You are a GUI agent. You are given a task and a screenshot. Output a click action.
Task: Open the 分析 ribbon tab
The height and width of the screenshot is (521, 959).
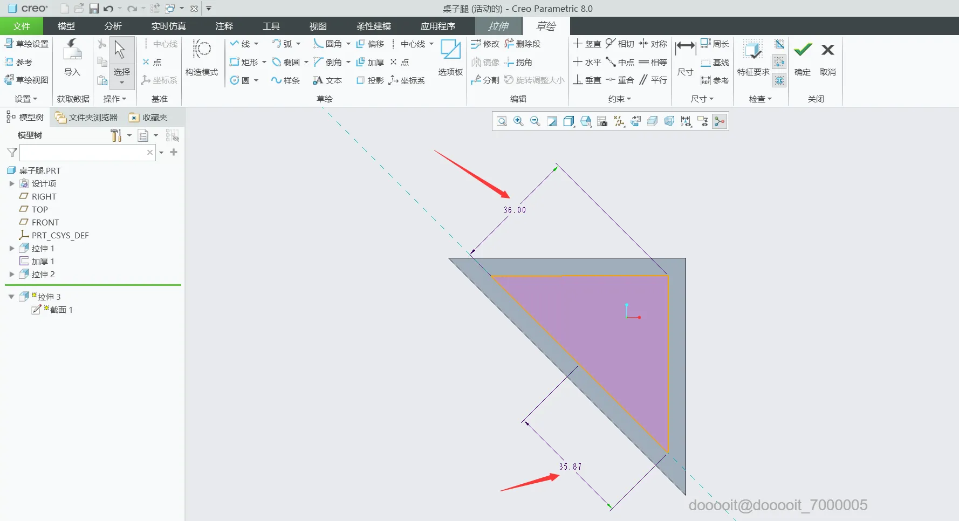point(113,26)
